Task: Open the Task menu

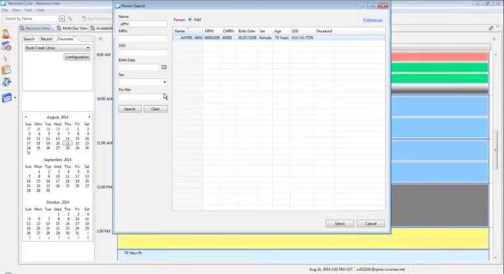Action: pyautogui.click(x=28, y=11)
